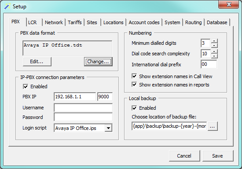242x169 pixels.
Task: Decrease Minimum dialled digits with down arrow
Action: pyautogui.click(x=214, y=45)
